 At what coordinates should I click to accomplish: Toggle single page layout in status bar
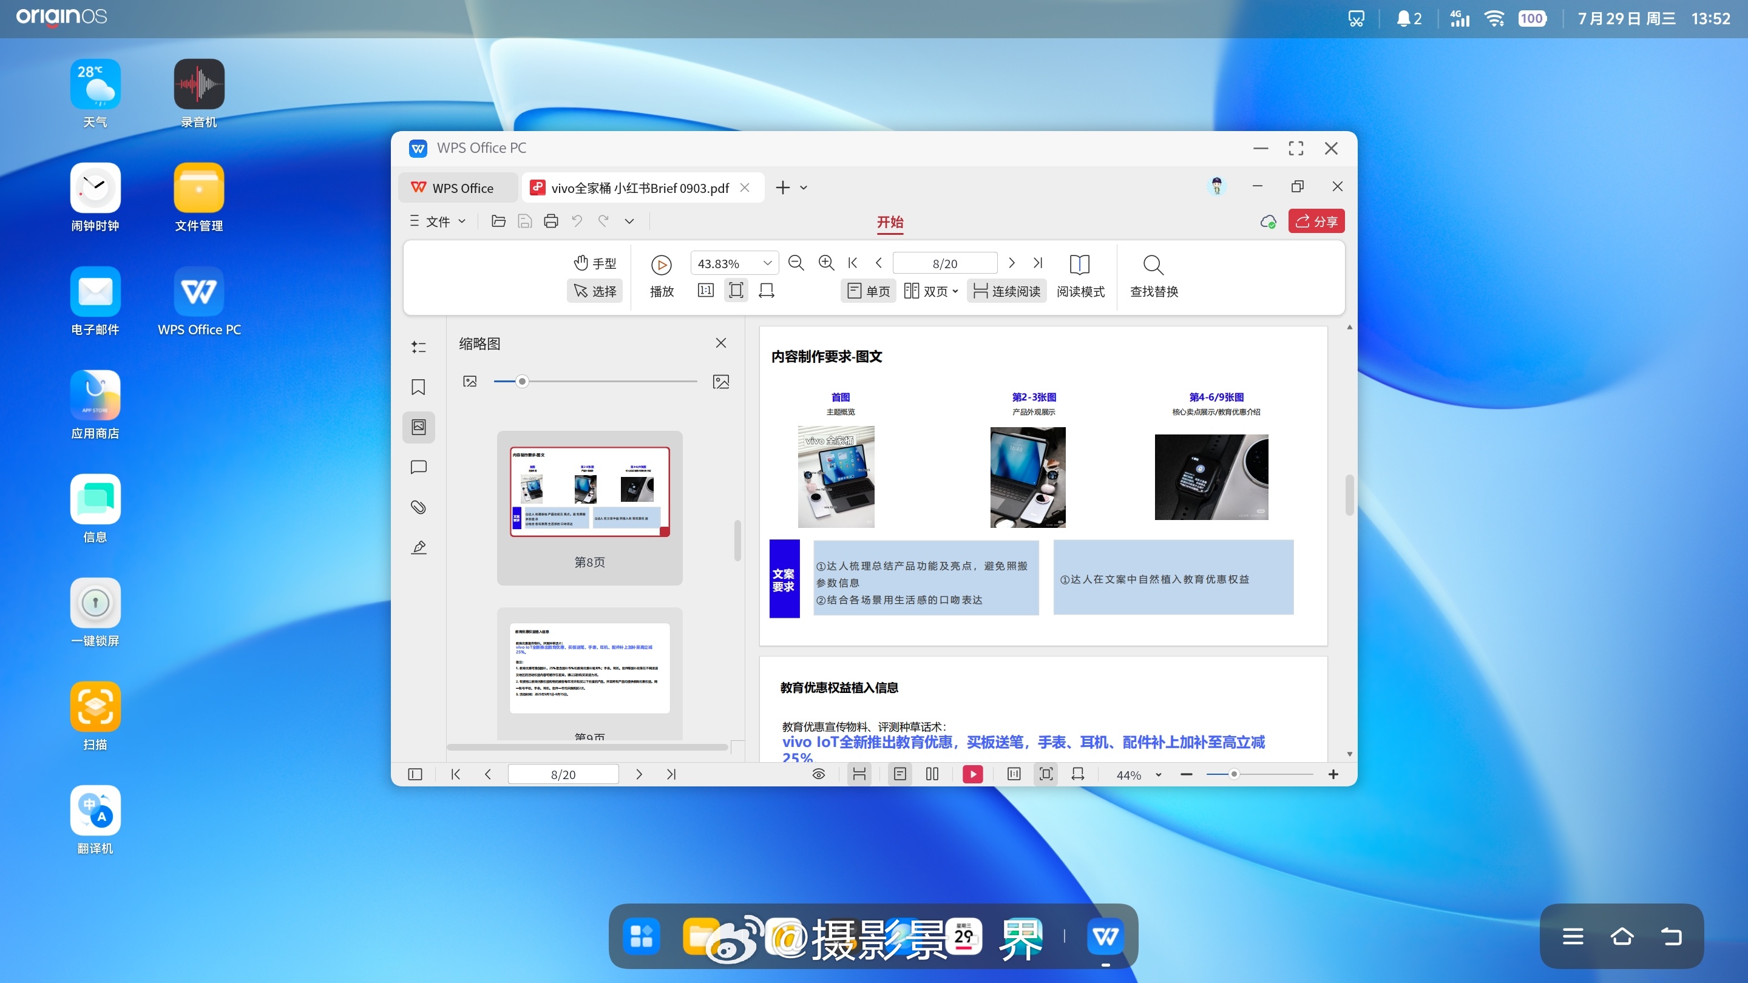899,774
